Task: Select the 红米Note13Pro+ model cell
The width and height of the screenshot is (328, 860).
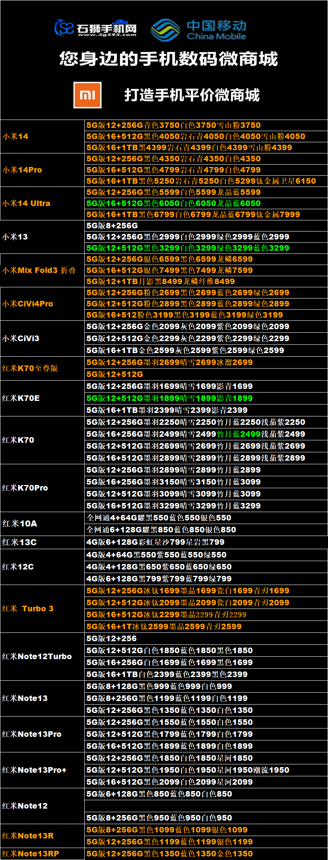Action: pyautogui.click(x=43, y=770)
